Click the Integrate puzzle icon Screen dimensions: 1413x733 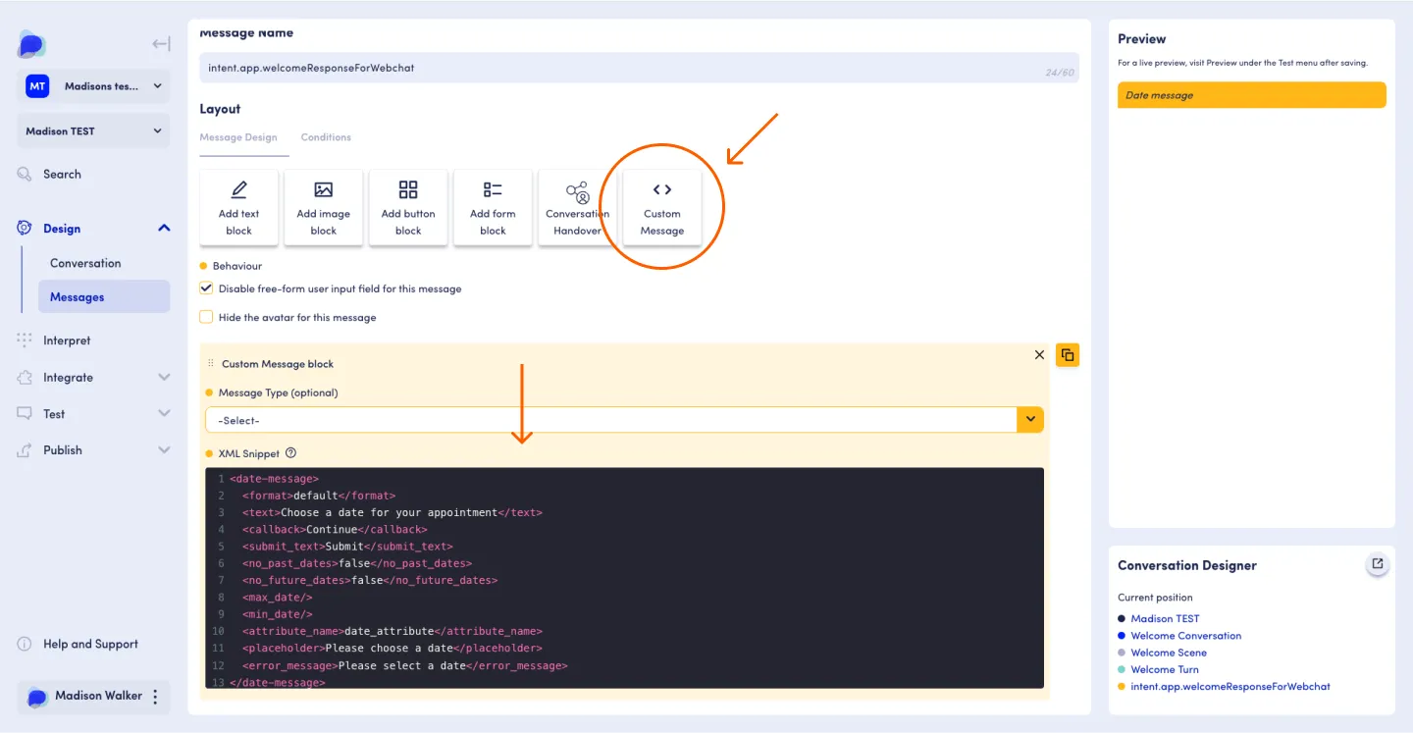coord(25,377)
